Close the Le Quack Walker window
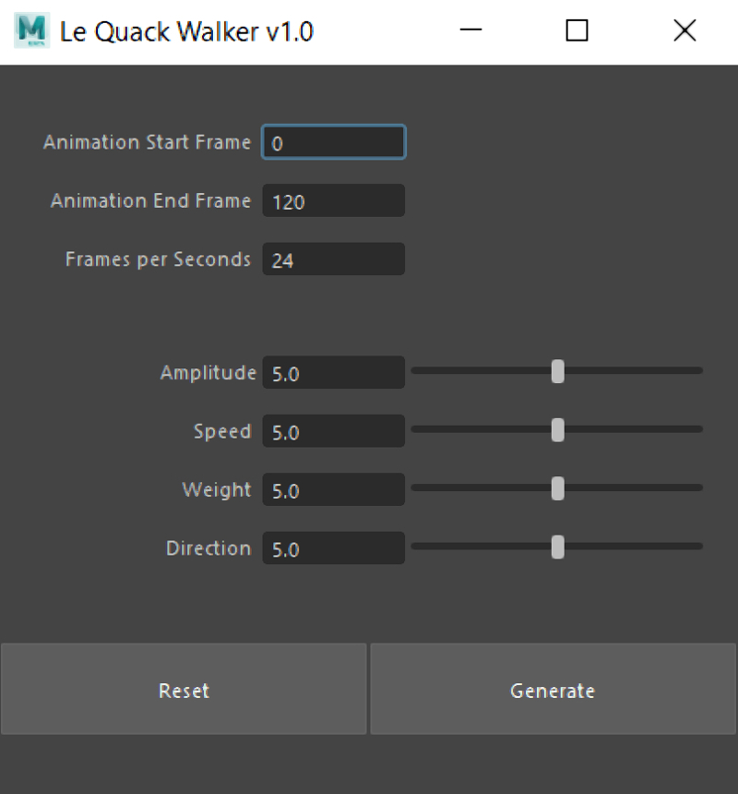Viewport: 738px width, 794px height. [684, 31]
